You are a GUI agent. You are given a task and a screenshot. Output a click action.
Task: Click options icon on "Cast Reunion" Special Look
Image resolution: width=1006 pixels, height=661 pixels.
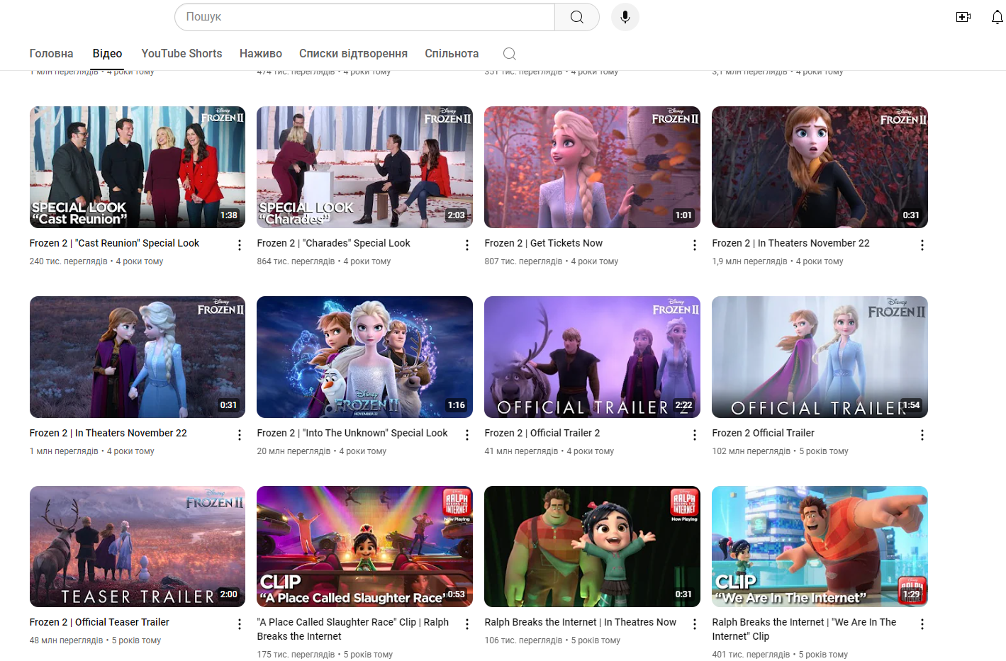239,244
